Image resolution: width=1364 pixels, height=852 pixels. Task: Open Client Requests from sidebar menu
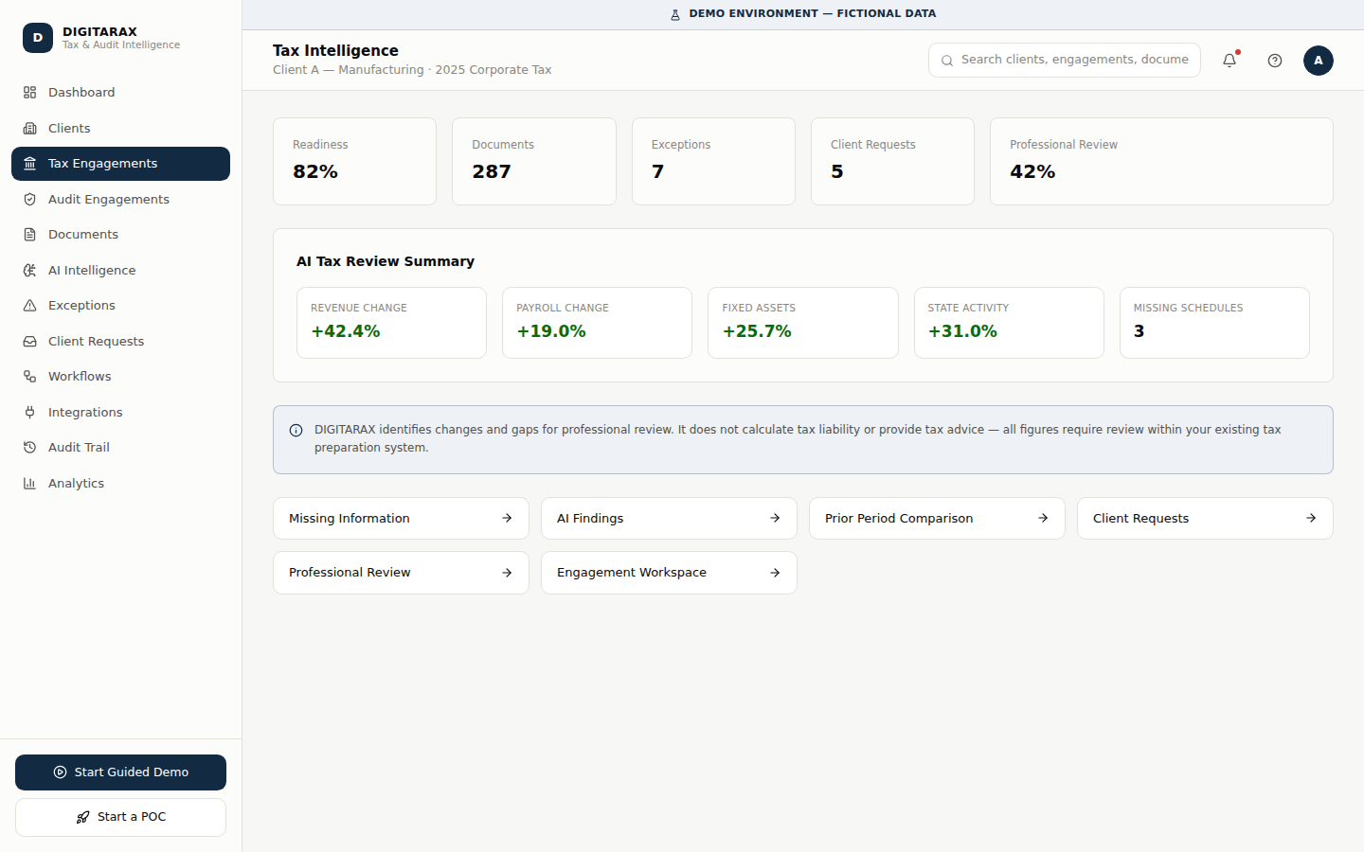(x=120, y=341)
